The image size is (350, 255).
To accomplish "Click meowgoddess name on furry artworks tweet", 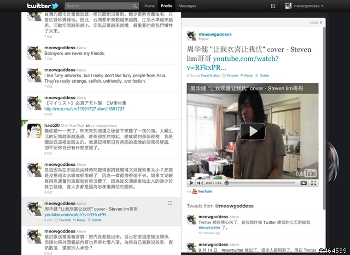I will (x=60, y=70).
